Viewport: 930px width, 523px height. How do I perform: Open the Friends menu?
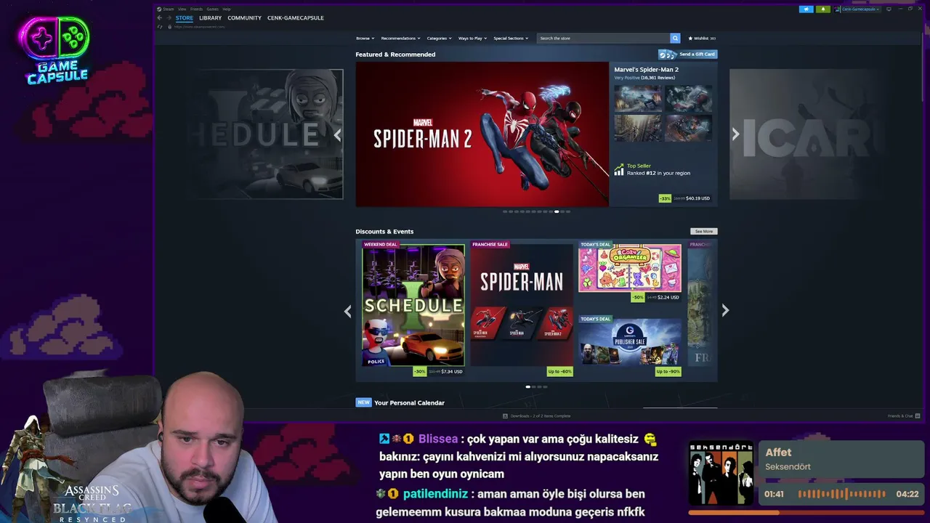pyautogui.click(x=196, y=9)
